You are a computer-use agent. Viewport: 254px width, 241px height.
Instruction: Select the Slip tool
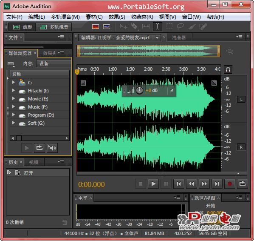(146, 27)
